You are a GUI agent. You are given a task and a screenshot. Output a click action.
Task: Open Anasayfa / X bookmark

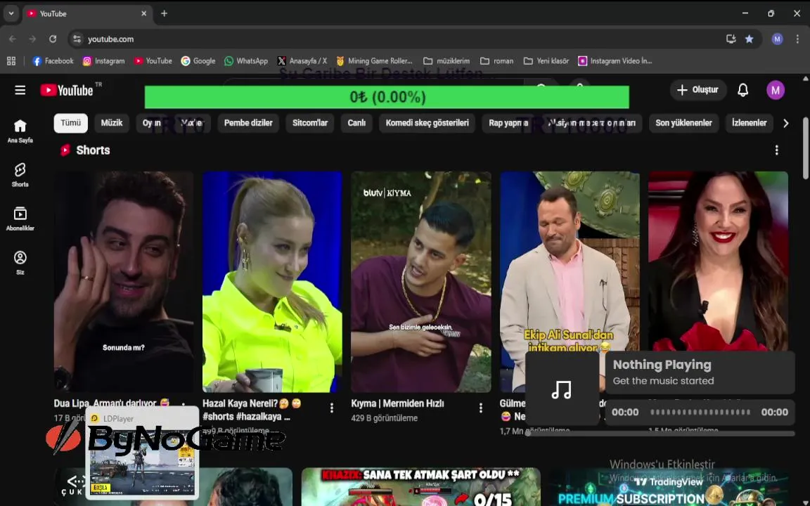(302, 61)
